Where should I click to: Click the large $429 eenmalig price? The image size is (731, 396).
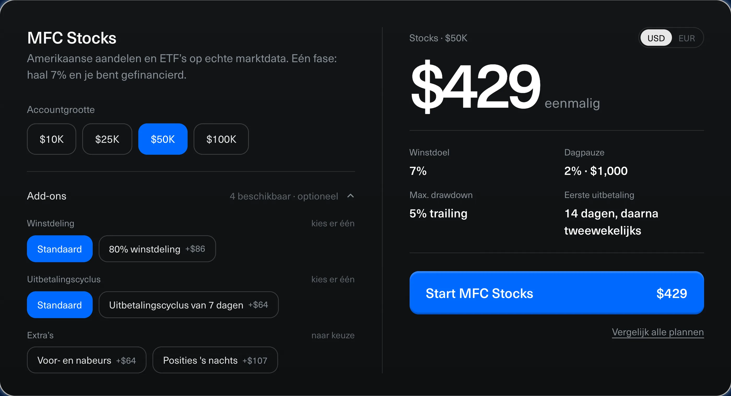(505, 87)
